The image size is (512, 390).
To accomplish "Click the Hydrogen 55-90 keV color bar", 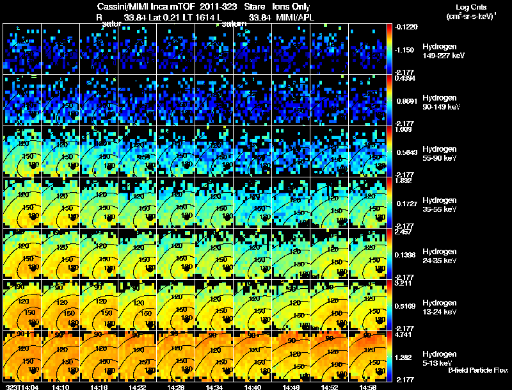I will (389, 152).
